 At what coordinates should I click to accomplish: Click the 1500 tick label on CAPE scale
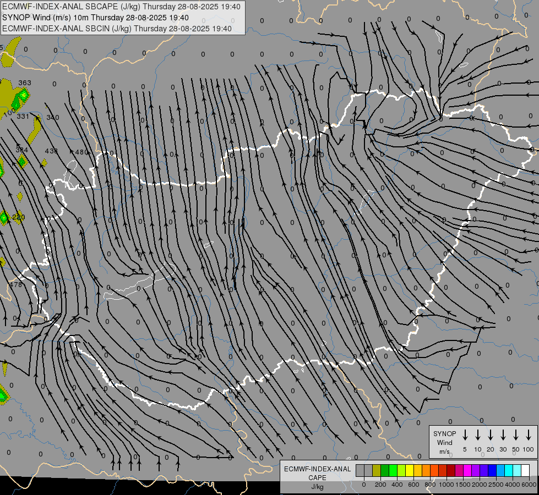463,485
